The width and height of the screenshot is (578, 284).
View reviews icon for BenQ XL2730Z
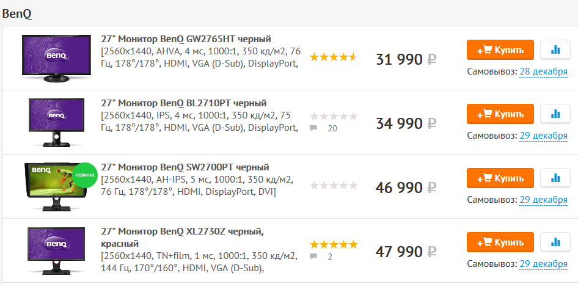coord(313,257)
